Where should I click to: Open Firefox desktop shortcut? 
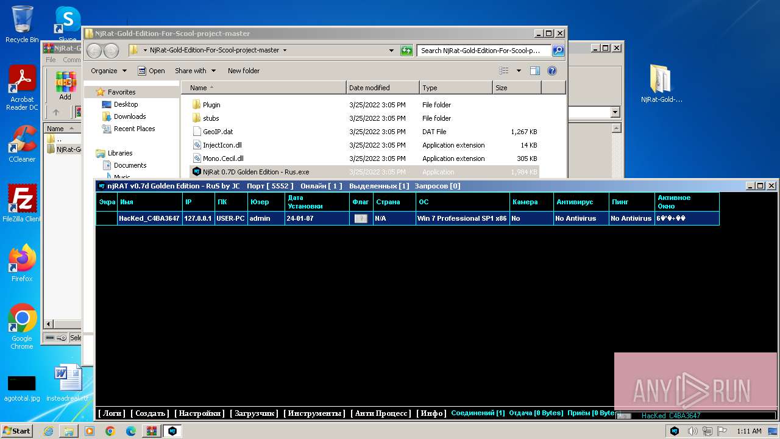(x=22, y=263)
